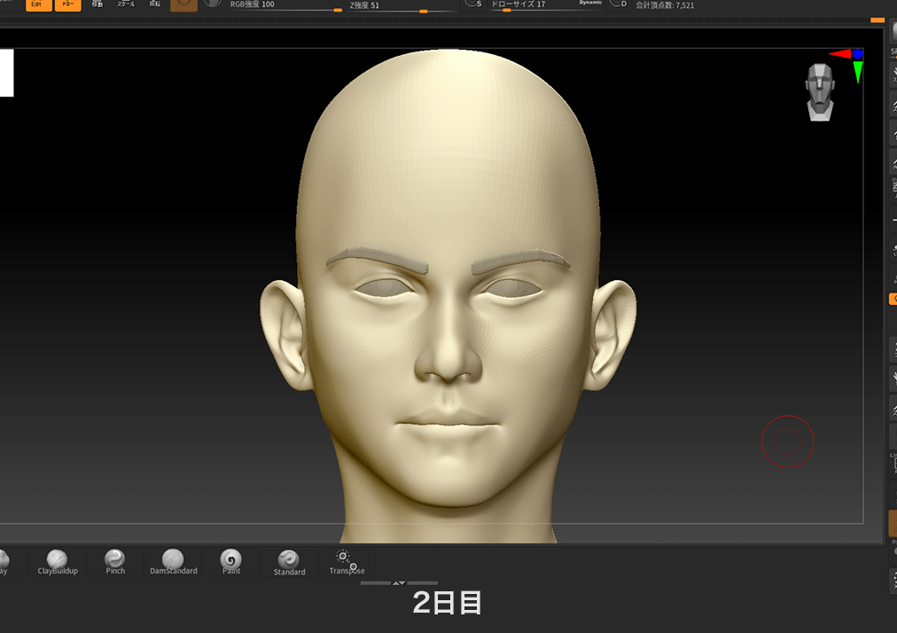Toggle Edit mode button
Screen dimensions: 897x633
click(39, 4)
